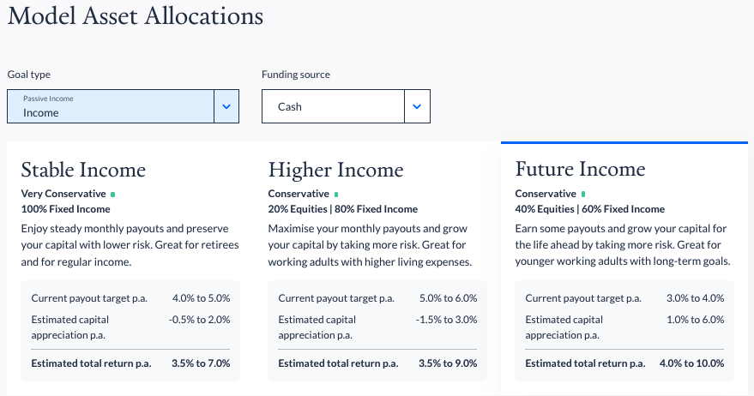Viewport: 754px width, 396px height.
Task: Click green indicator next to Future Income Conservative
Action: 583,195
